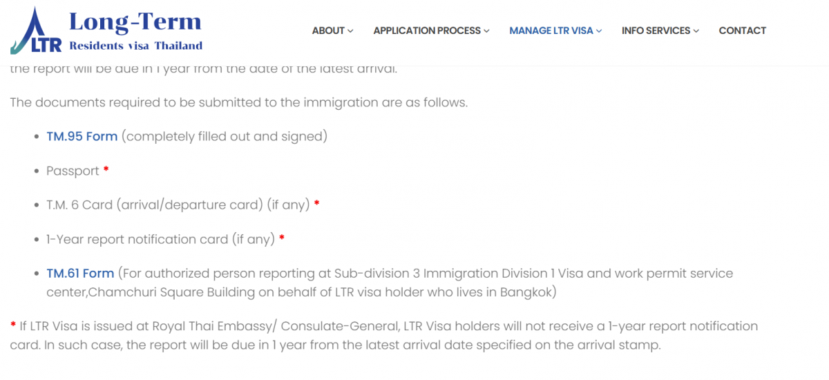Click the Passport list item text
This screenshot has height=380, width=829.
click(73, 171)
